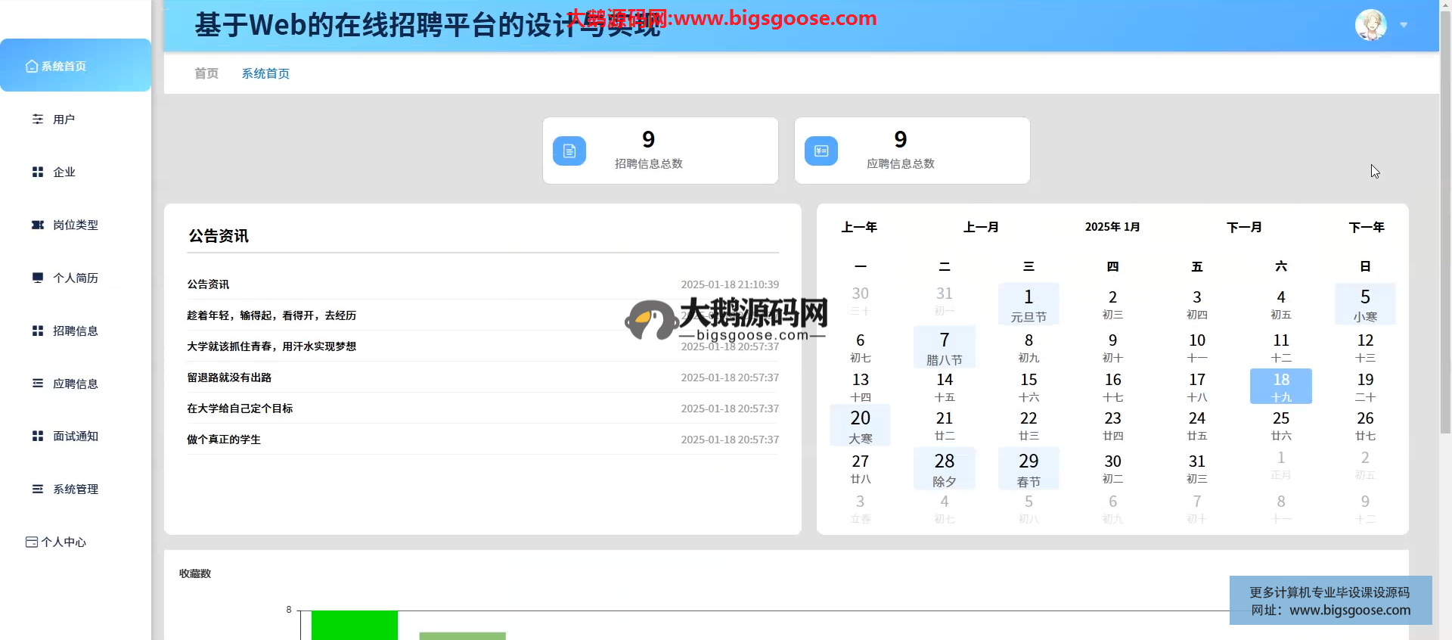Go to previous month with 上一月
Image resolution: width=1452 pixels, height=640 pixels.
pyautogui.click(x=981, y=227)
